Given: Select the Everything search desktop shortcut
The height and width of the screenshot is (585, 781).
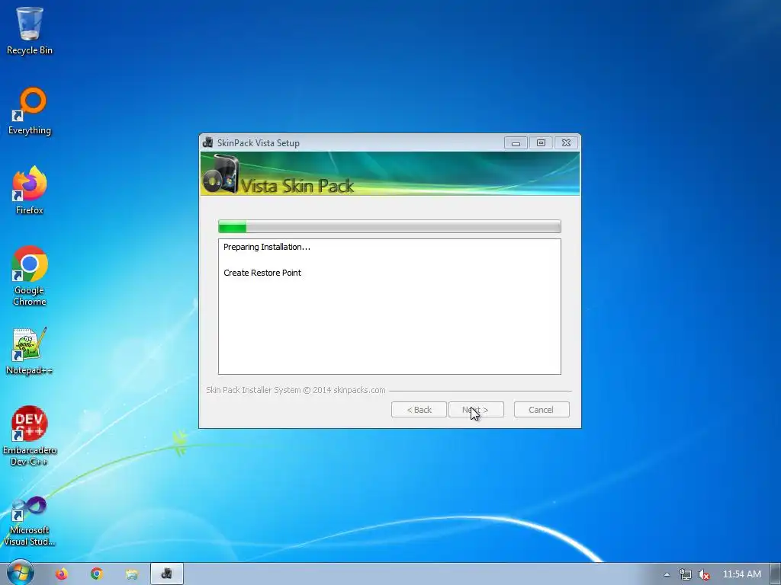Looking at the screenshot, I should pyautogui.click(x=30, y=110).
